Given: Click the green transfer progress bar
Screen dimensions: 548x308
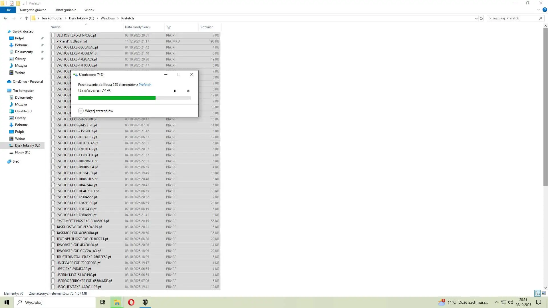Looking at the screenshot, I should 117,98.
